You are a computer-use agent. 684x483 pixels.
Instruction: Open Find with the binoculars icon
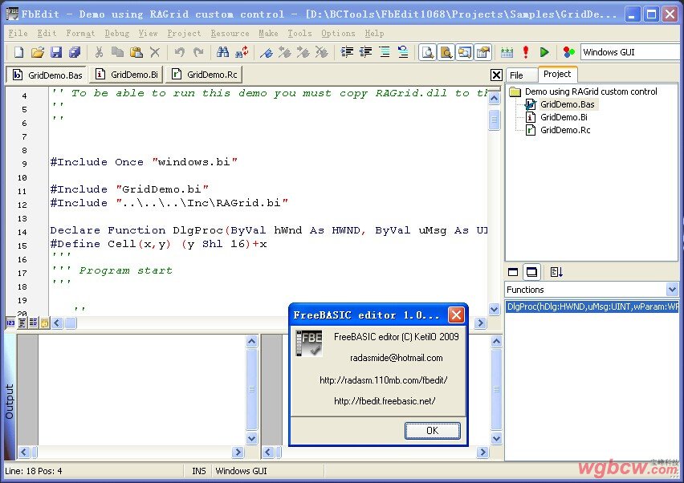pos(222,52)
